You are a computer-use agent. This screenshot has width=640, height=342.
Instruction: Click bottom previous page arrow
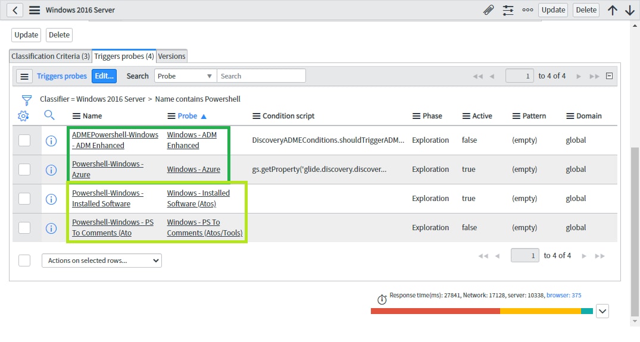[497, 256]
